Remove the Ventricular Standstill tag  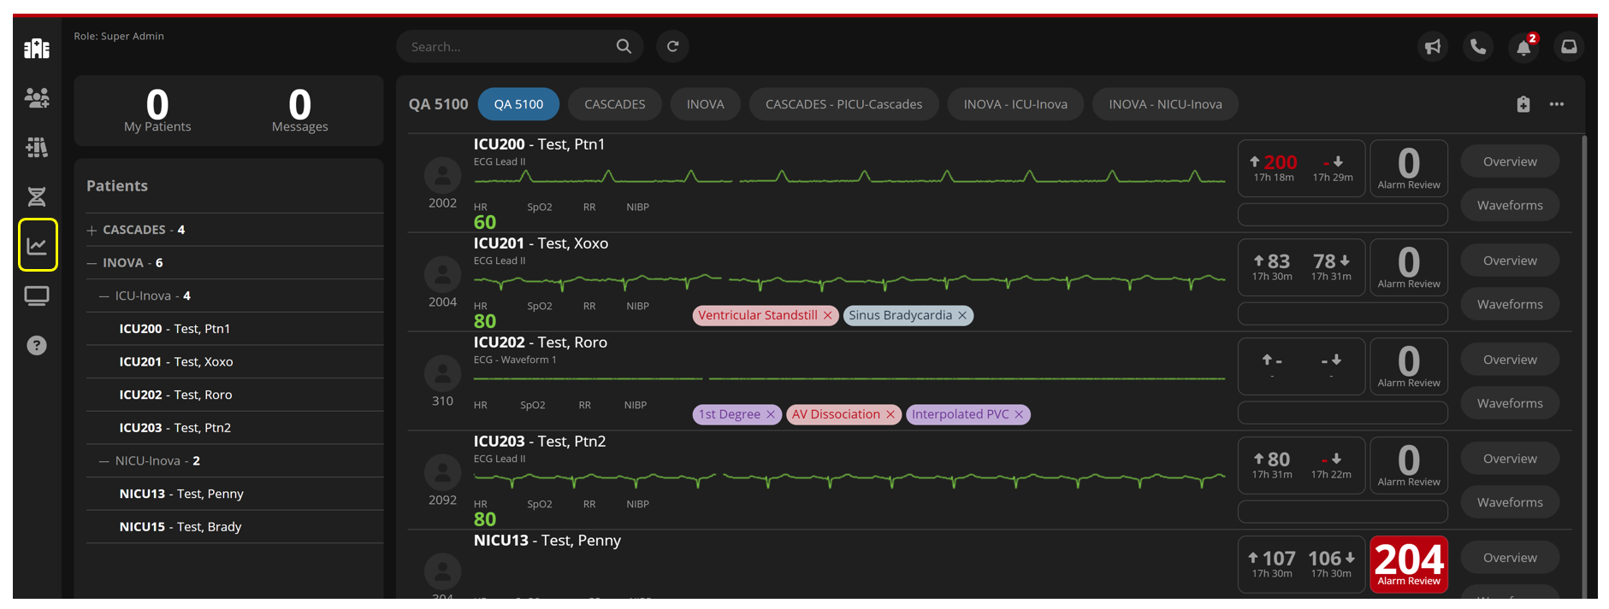click(x=828, y=316)
